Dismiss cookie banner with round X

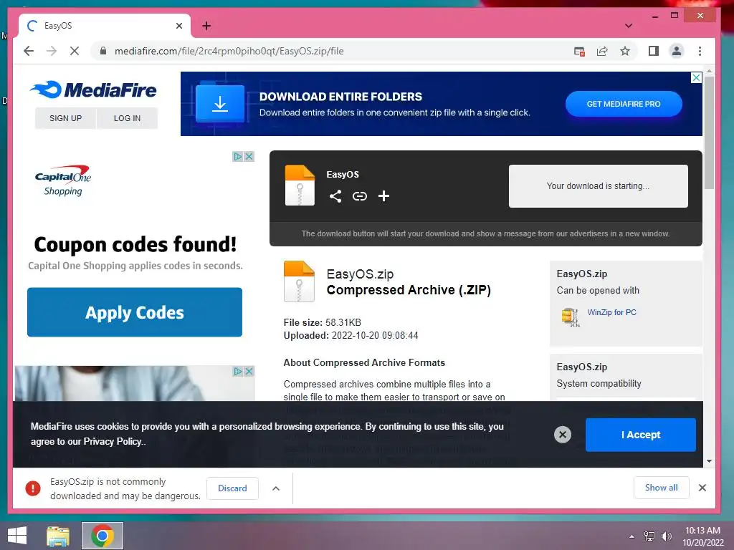pos(563,435)
